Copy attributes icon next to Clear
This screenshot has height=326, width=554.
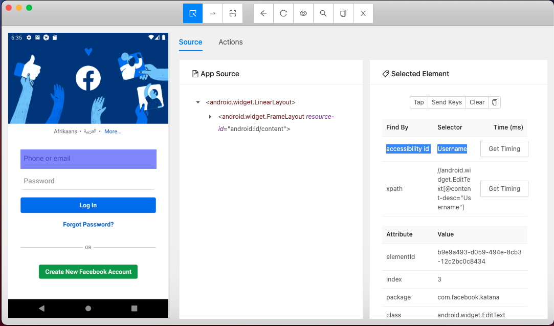tap(495, 102)
